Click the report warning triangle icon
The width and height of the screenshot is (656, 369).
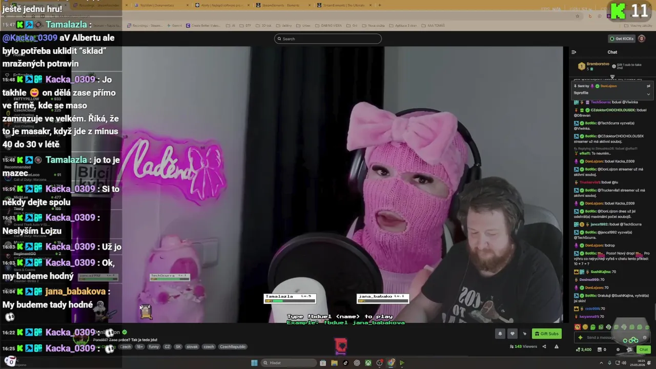click(x=556, y=346)
